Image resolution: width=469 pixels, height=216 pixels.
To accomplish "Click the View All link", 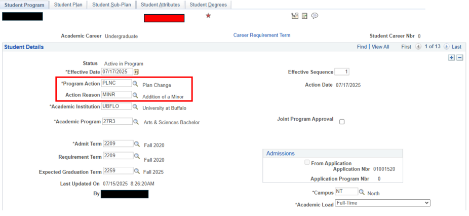I will pyautogui.click(x=380, y=47).
